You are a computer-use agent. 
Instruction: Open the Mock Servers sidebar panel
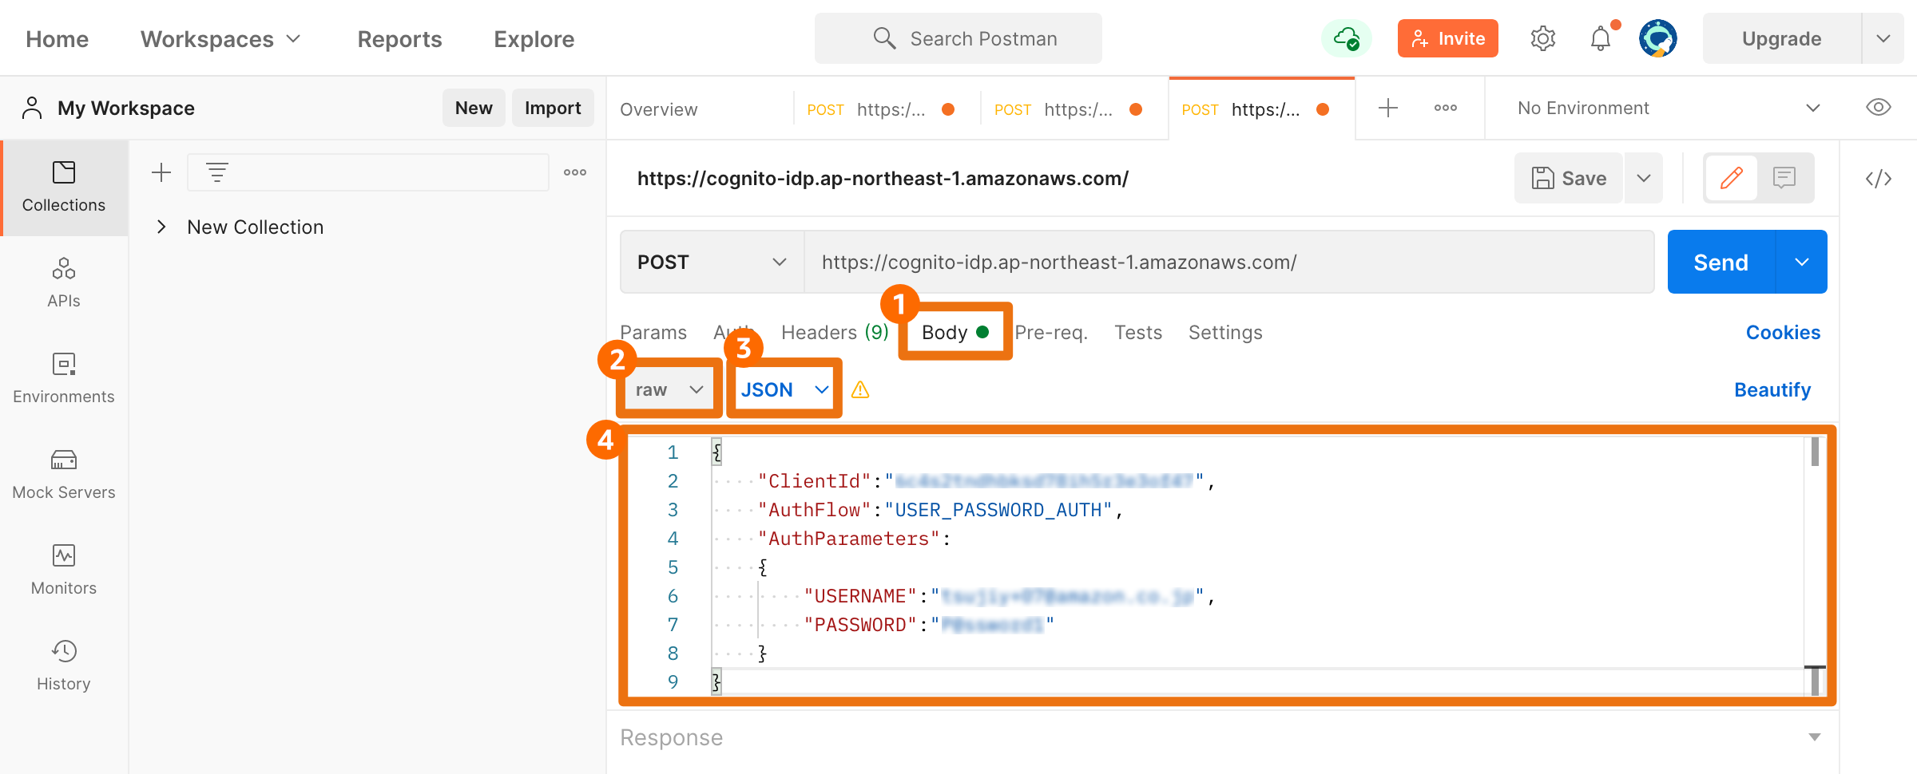(64, 475)
